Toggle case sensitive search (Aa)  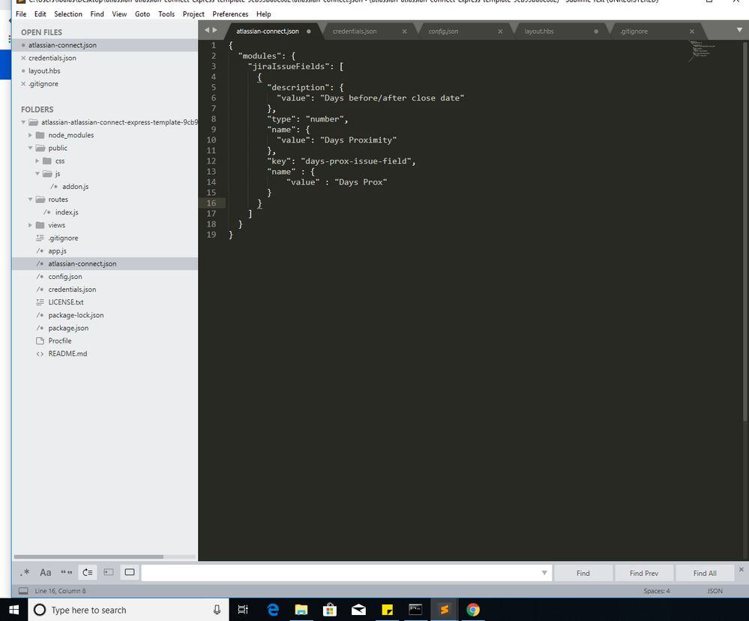pyautogui.click(x=46, y=572)
